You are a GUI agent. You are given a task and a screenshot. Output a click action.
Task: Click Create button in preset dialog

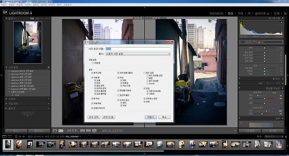tap(151, 117)
